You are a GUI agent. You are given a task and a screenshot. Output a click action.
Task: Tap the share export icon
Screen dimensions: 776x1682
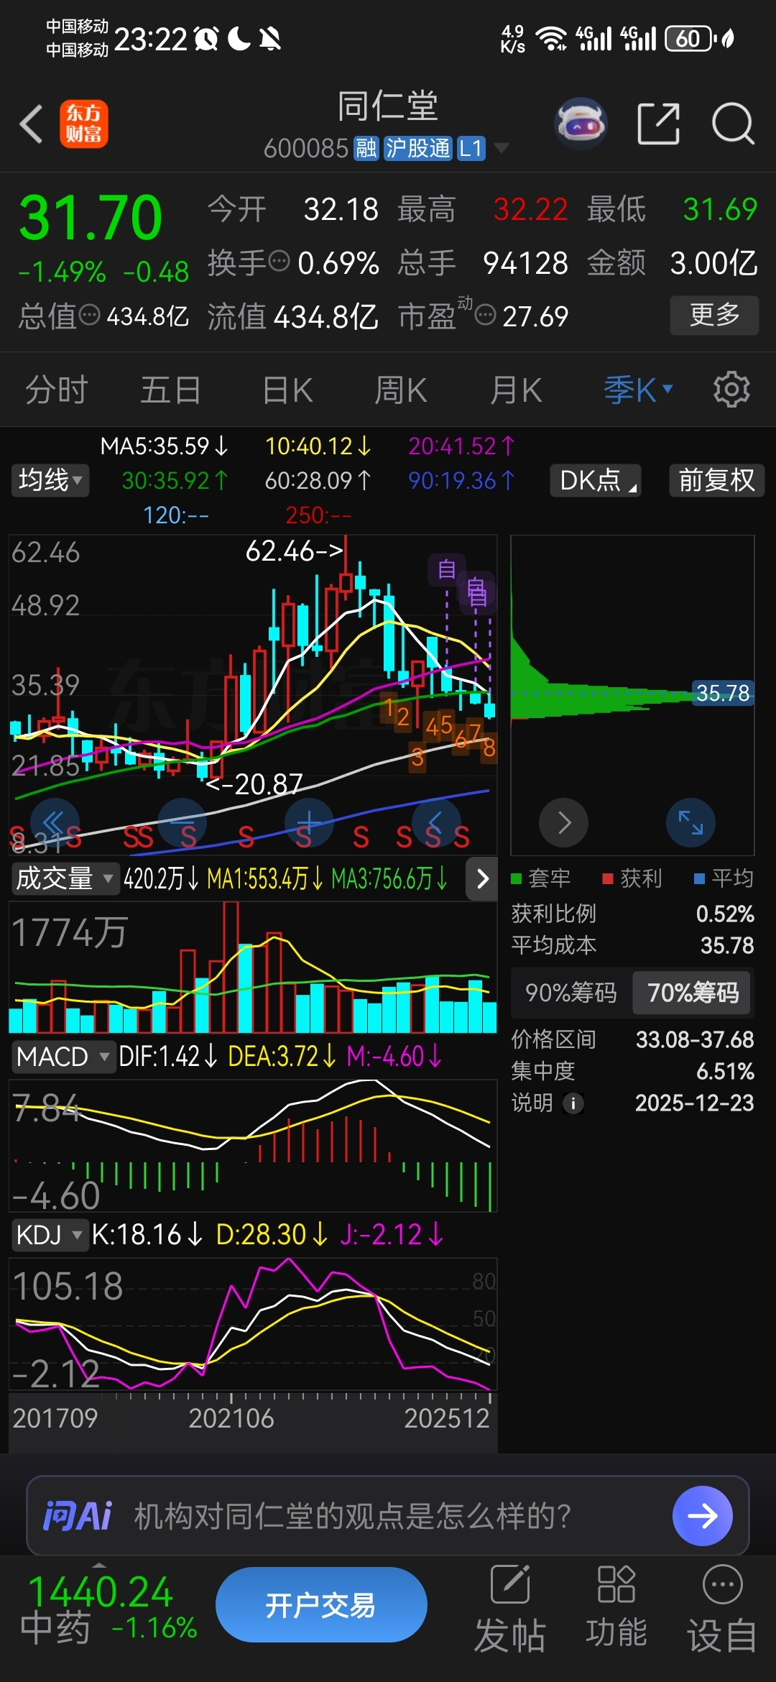tap(659, 124)
